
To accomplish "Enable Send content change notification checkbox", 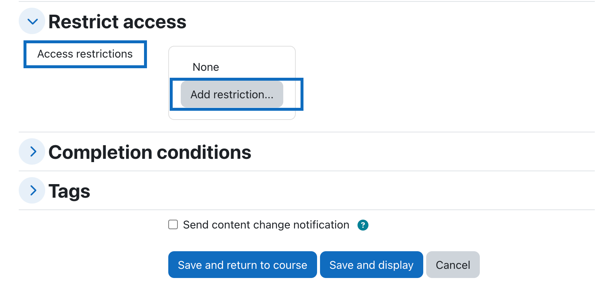I will [173, 224].
